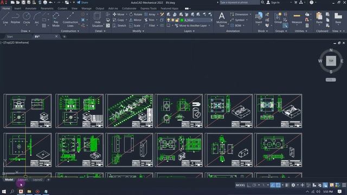Viewport: 347px width, 195px height.
Task: Expand the Block panel
Action: click(x=263, y=31)
